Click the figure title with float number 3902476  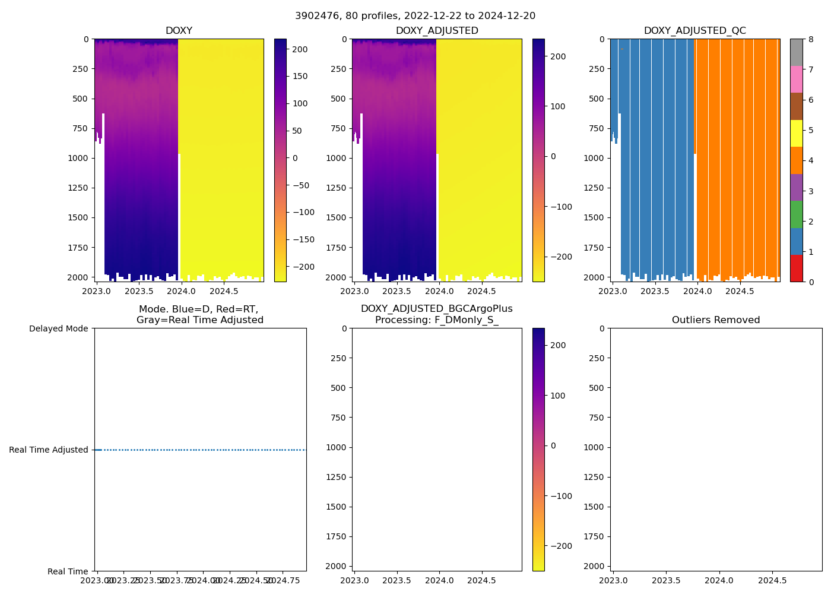tap(415, 16)
